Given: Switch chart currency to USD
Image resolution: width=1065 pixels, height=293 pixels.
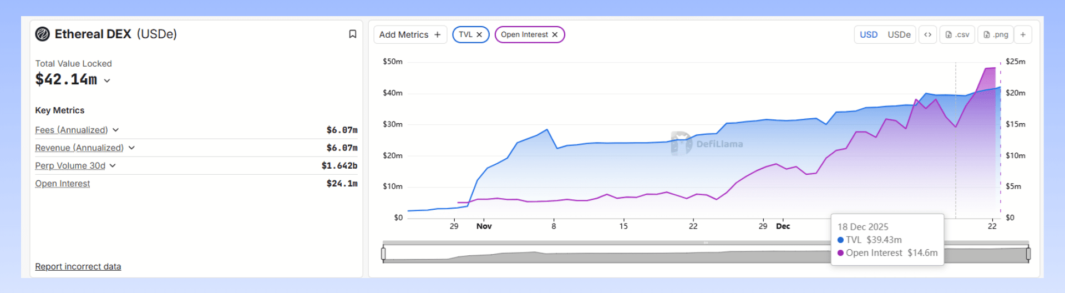Looking at the screenshot, I should point(869,34).
